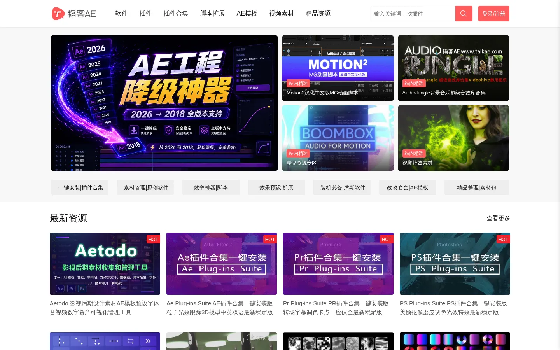The width and height of the screenshot is (560, 350).
Task: Select the 一键安装|插件合集 category button
Action: [80, 187]
